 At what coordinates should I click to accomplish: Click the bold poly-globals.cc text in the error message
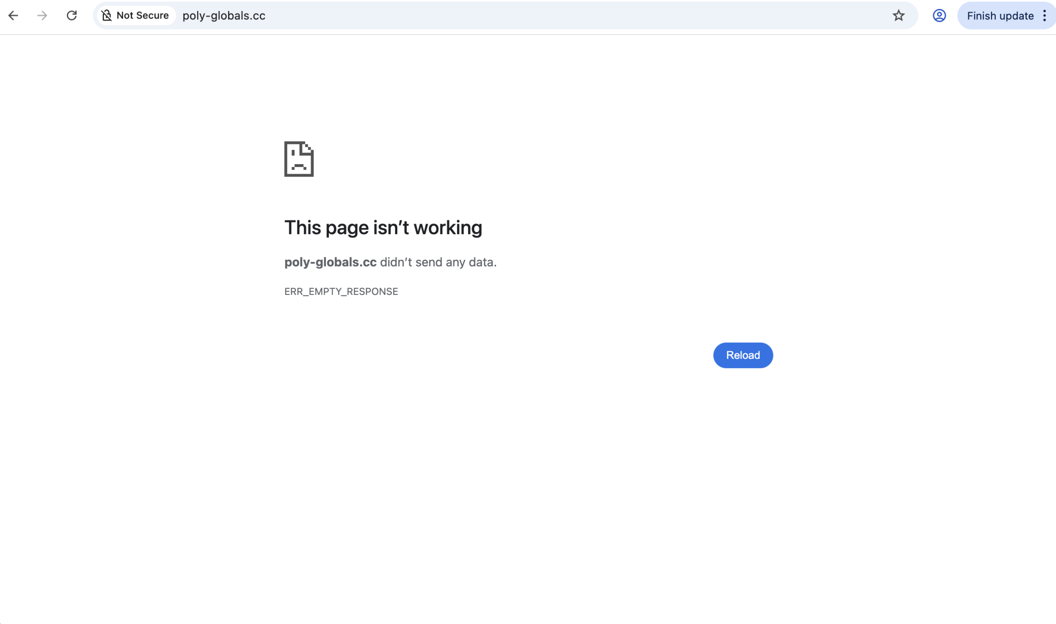pyautogui.click(x=330, y=261)
